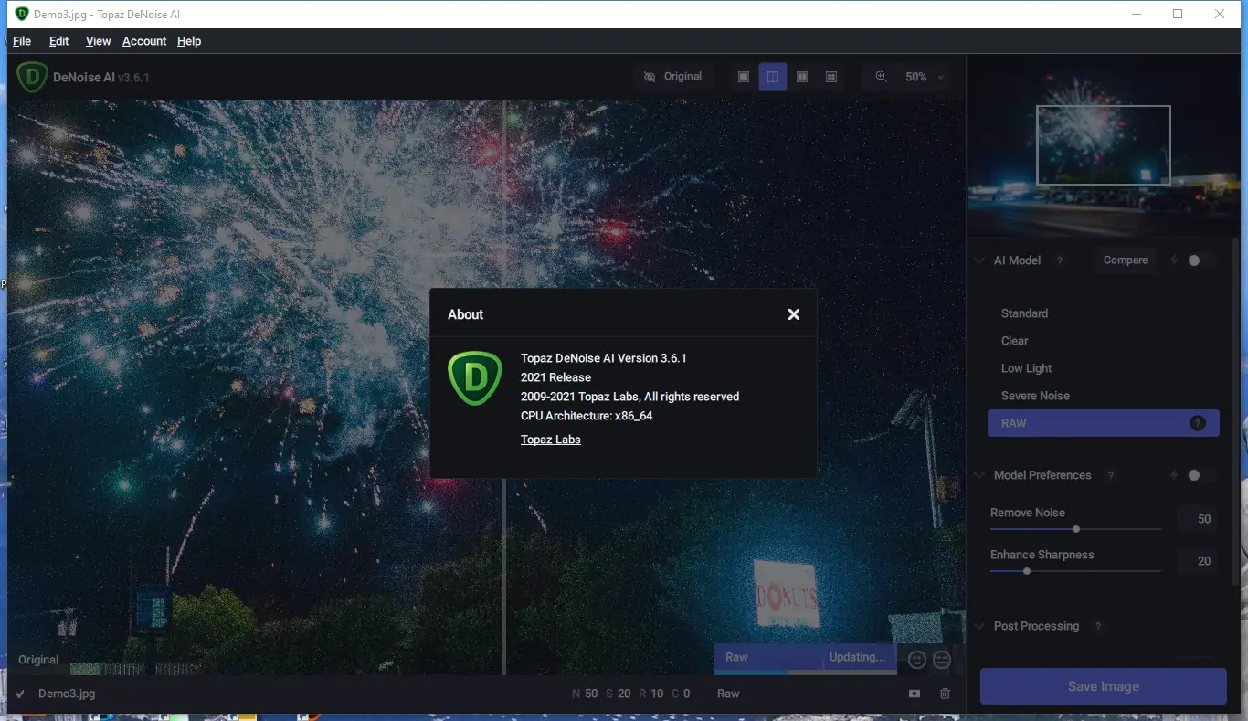Image resolution: width=1248 pixels, height=721 pixels.
Task: Open the Account menu
Action: (144, 41)
